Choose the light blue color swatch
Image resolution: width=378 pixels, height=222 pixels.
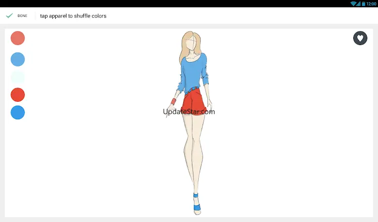pos(17,59)
